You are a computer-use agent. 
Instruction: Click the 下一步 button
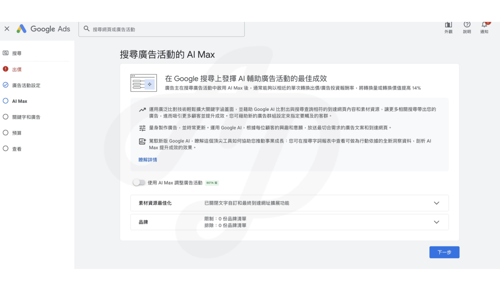coord(444,252)
